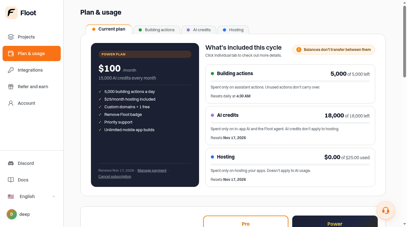Switch to the Current plan tab
The image size is (407, 227).
tap(109, 29)
